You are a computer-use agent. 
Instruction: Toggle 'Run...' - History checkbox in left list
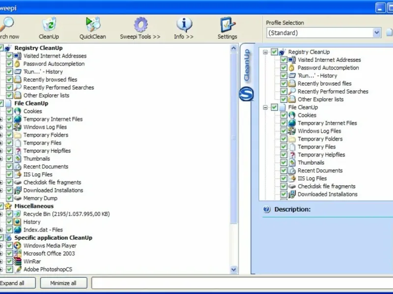pos(9,72)
